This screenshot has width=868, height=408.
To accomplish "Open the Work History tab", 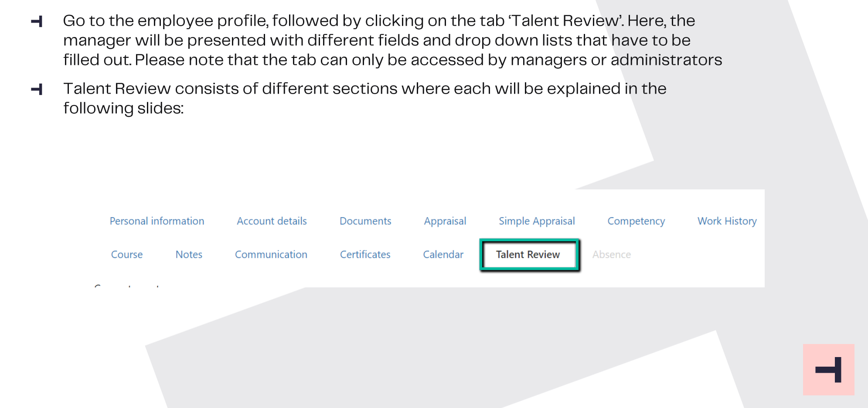I will (x=727, y=221).
